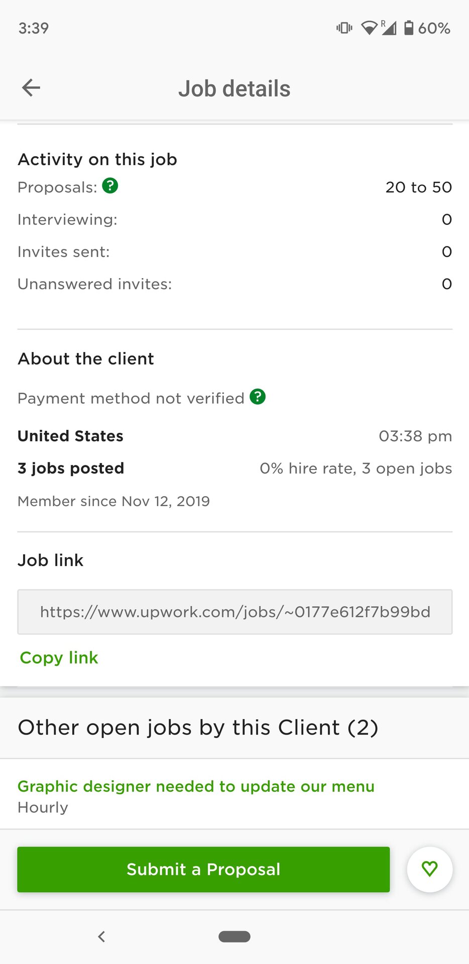The width and height of the screenshot is (469, 964).
Task: Select the job link URL field
Action: click(x=234, y=612)
